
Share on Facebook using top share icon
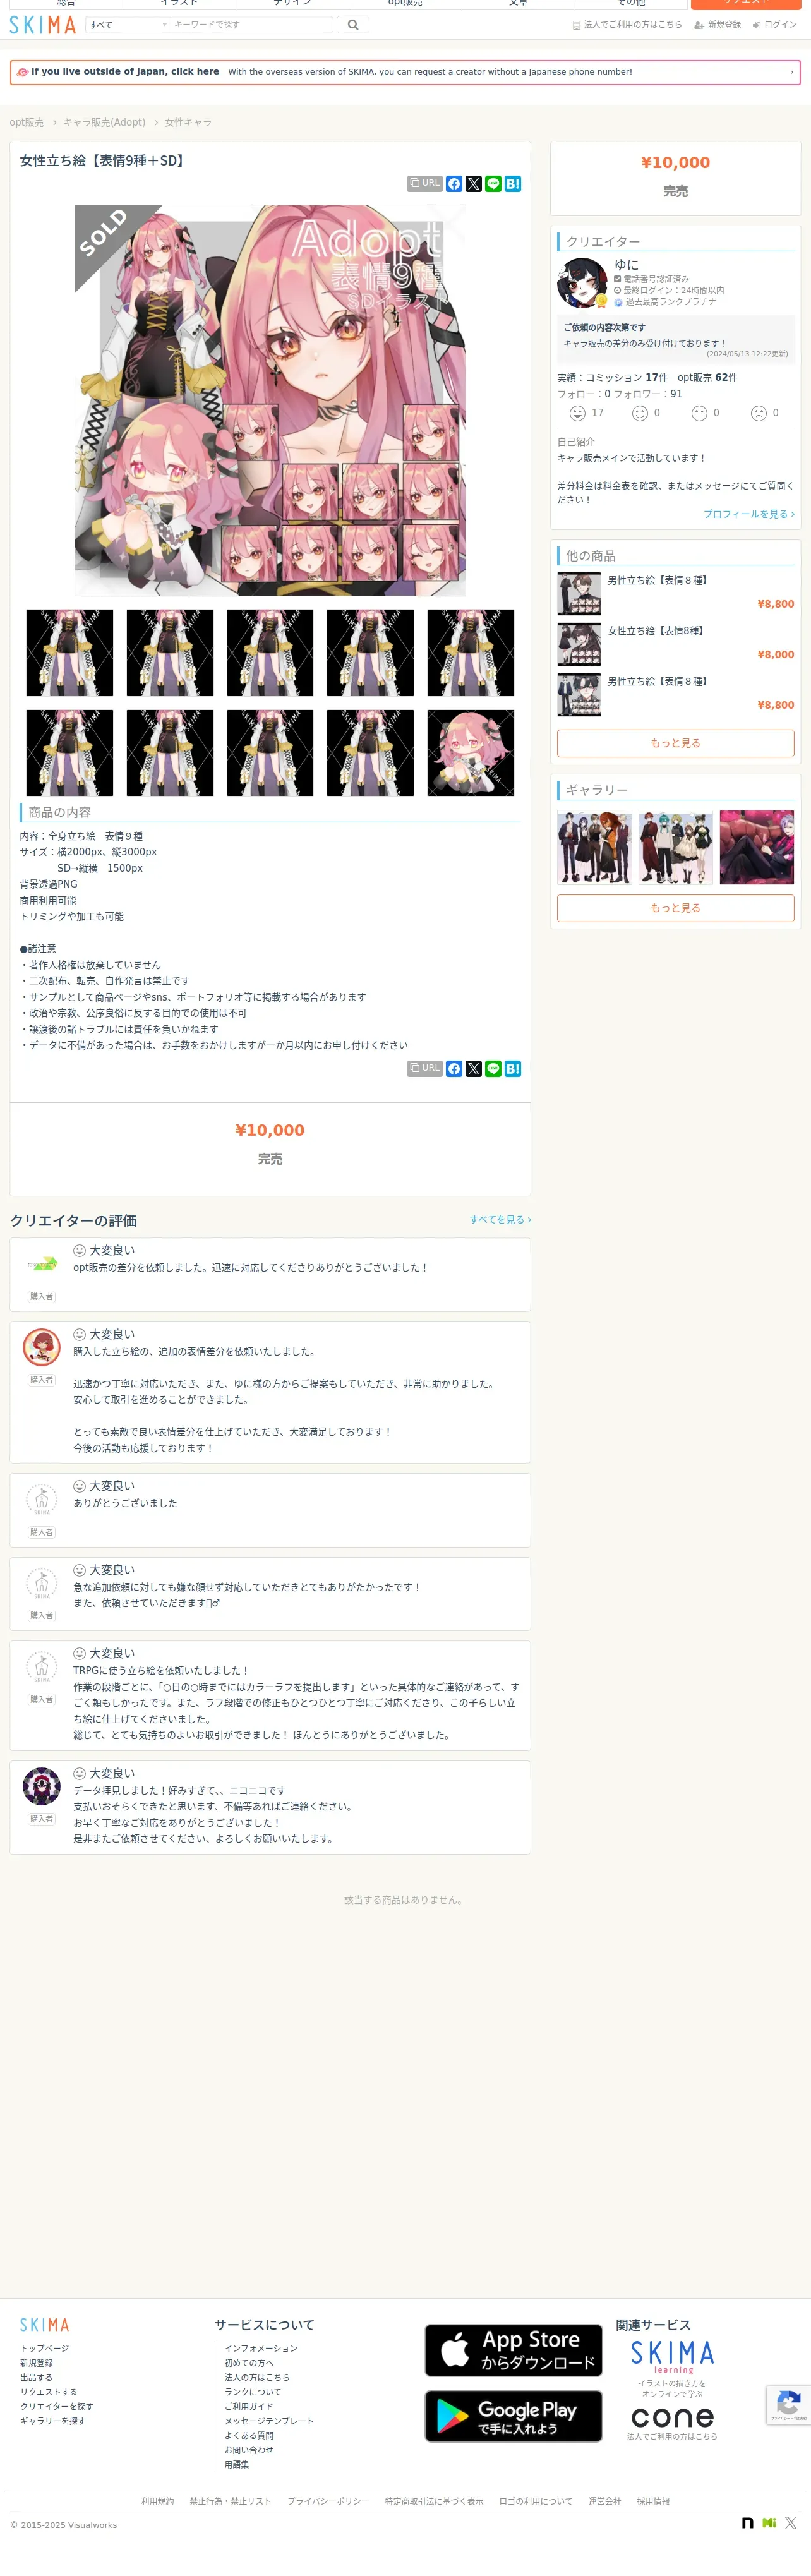point(454,184)
